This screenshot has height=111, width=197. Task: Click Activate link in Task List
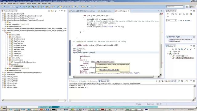tap(188, 20)
